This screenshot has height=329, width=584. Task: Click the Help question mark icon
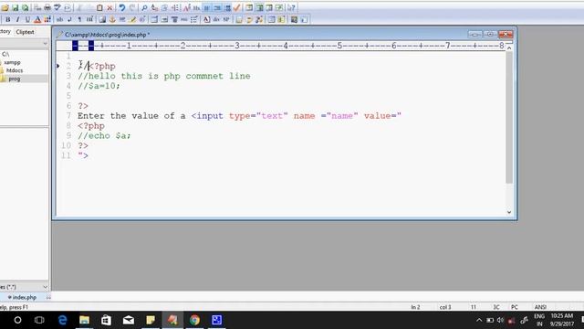point(292,7)
